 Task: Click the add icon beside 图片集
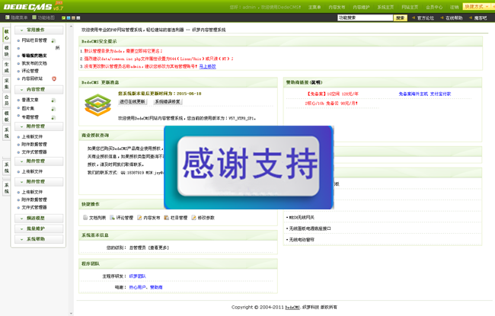(53, 109)
